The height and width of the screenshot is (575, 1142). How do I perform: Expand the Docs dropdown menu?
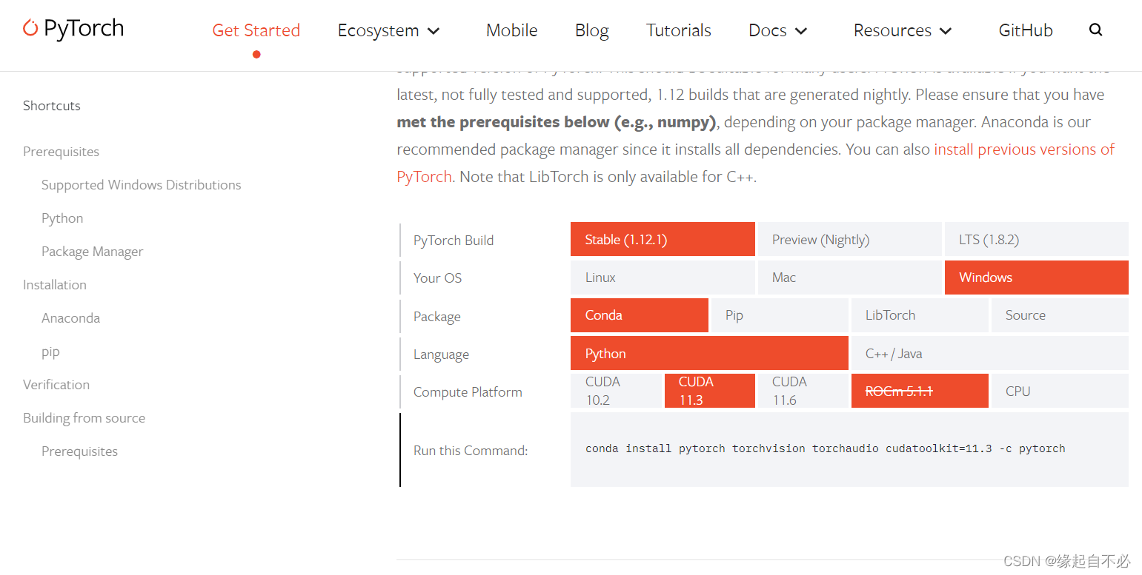777,30
